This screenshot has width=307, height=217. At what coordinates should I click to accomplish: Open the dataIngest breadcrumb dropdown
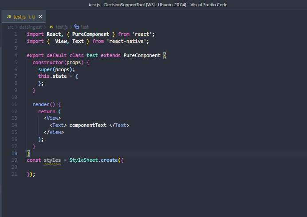pos(30,27)
